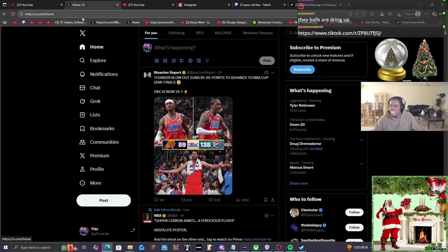Follow the Clavicular account
The image size is (448, 252).
point(354,212)
